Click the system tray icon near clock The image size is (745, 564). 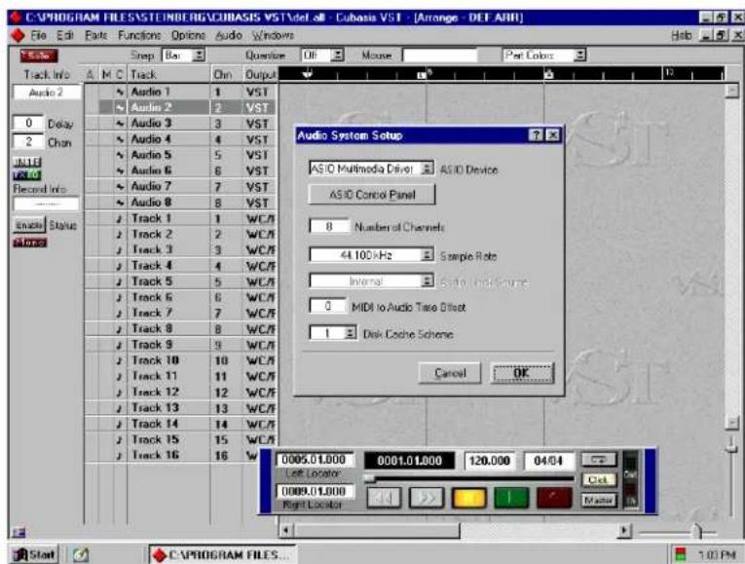(682, 554)
